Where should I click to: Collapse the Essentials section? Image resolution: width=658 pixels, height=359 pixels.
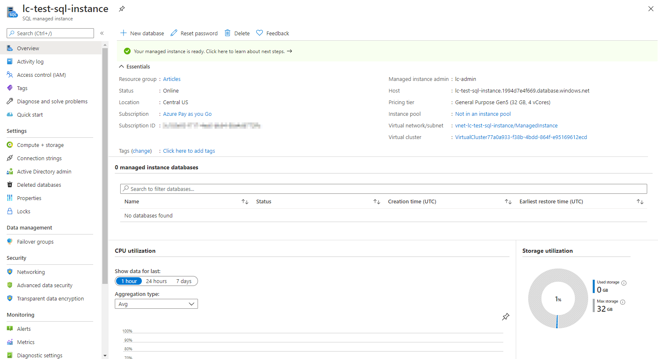[x=121, y=66]
